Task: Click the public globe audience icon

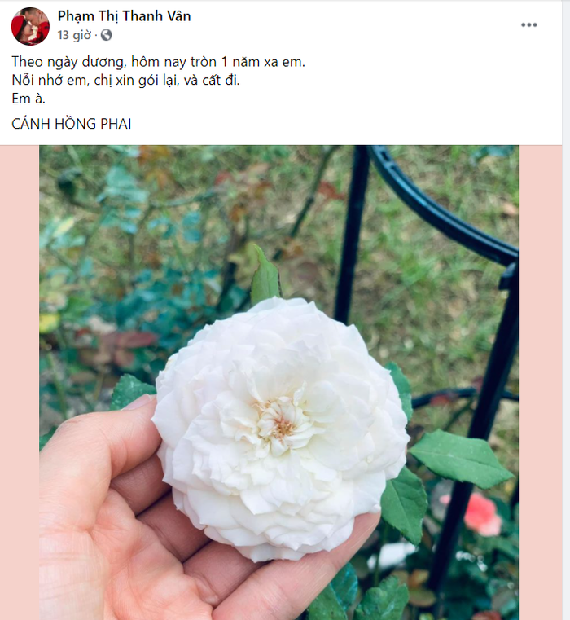Action: point(106,35)
